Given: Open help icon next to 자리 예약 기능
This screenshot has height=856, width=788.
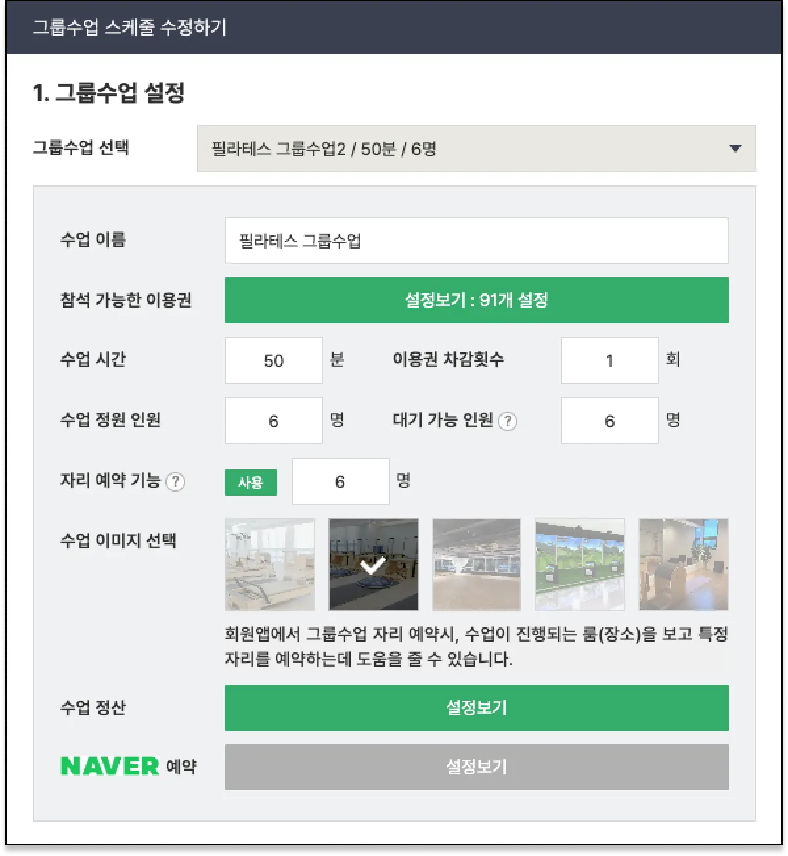Looking at the screenshot, I should (175, 482).
